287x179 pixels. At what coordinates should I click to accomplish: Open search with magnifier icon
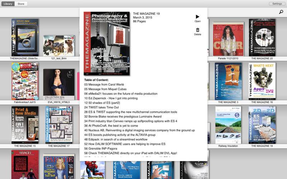coord(281,12)
